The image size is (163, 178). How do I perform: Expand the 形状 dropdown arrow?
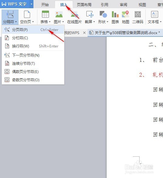(x=107, y=22)
